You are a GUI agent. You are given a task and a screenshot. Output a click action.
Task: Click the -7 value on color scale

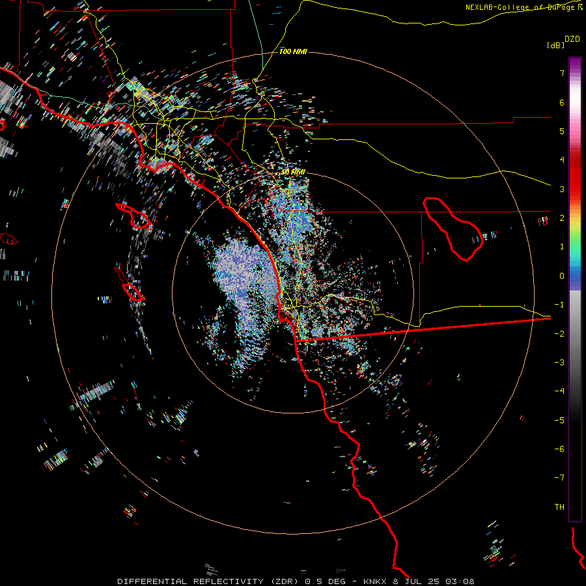click(559, 478)
